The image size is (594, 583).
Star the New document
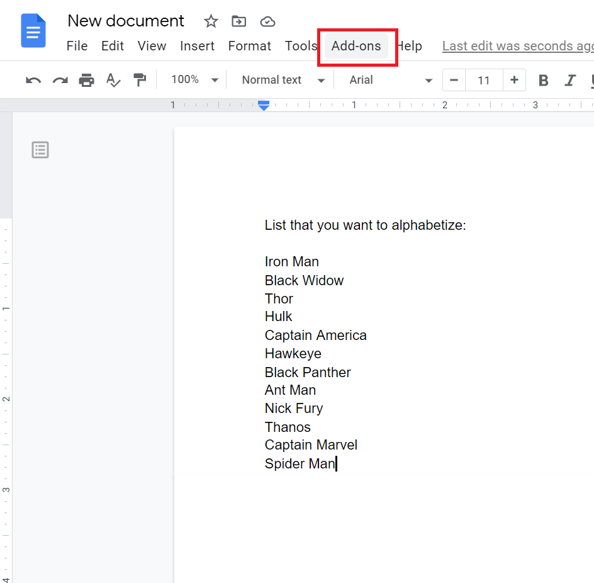[x=211, y=21]
